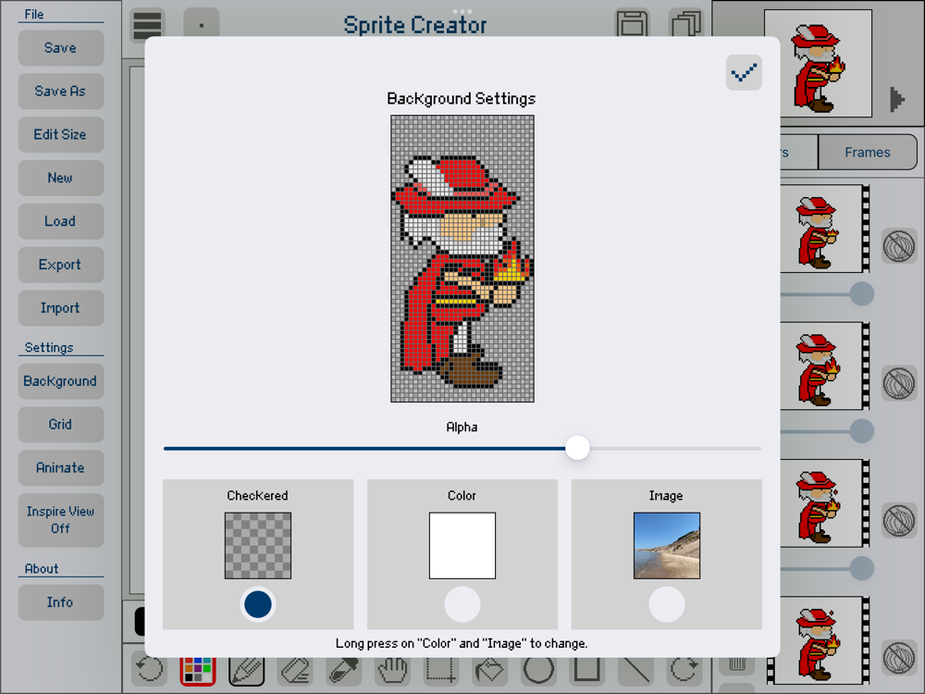Screen dimensions: 925x694
Task: Select the first frame thumbnail
Action: point(821,229)
